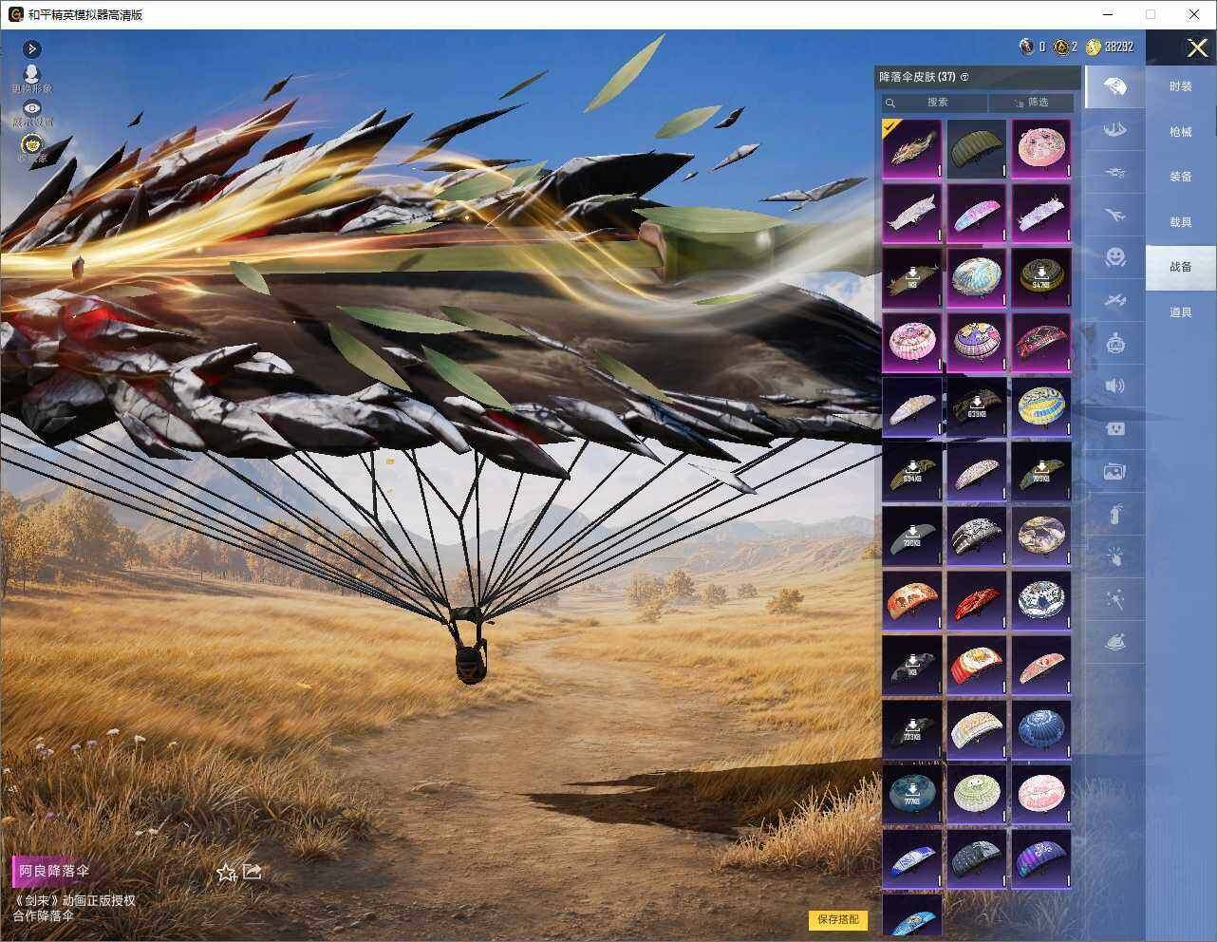Select the equipped dragon parachute with checkmark

pos(912,149)
